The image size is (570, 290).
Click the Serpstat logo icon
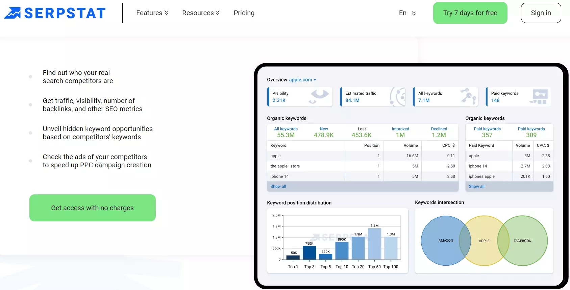[x=13, y=13]
